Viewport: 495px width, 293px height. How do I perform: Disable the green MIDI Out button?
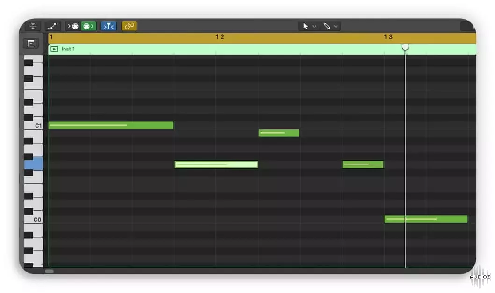point(88,26)
